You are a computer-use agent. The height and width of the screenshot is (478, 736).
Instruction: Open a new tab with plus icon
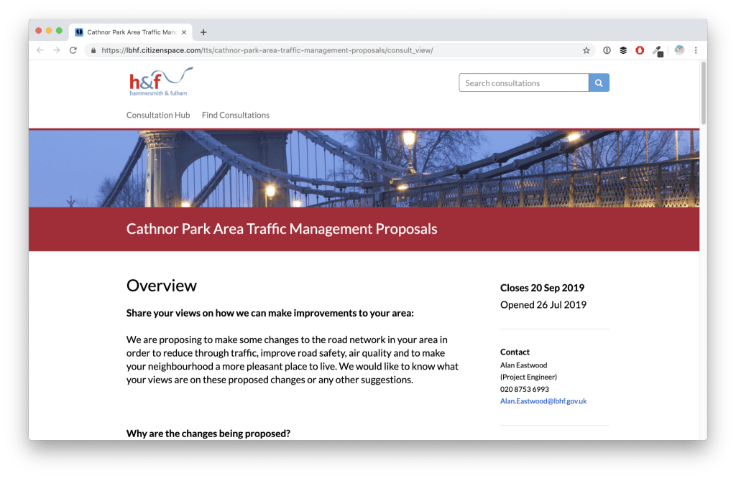tap(203, 32)
